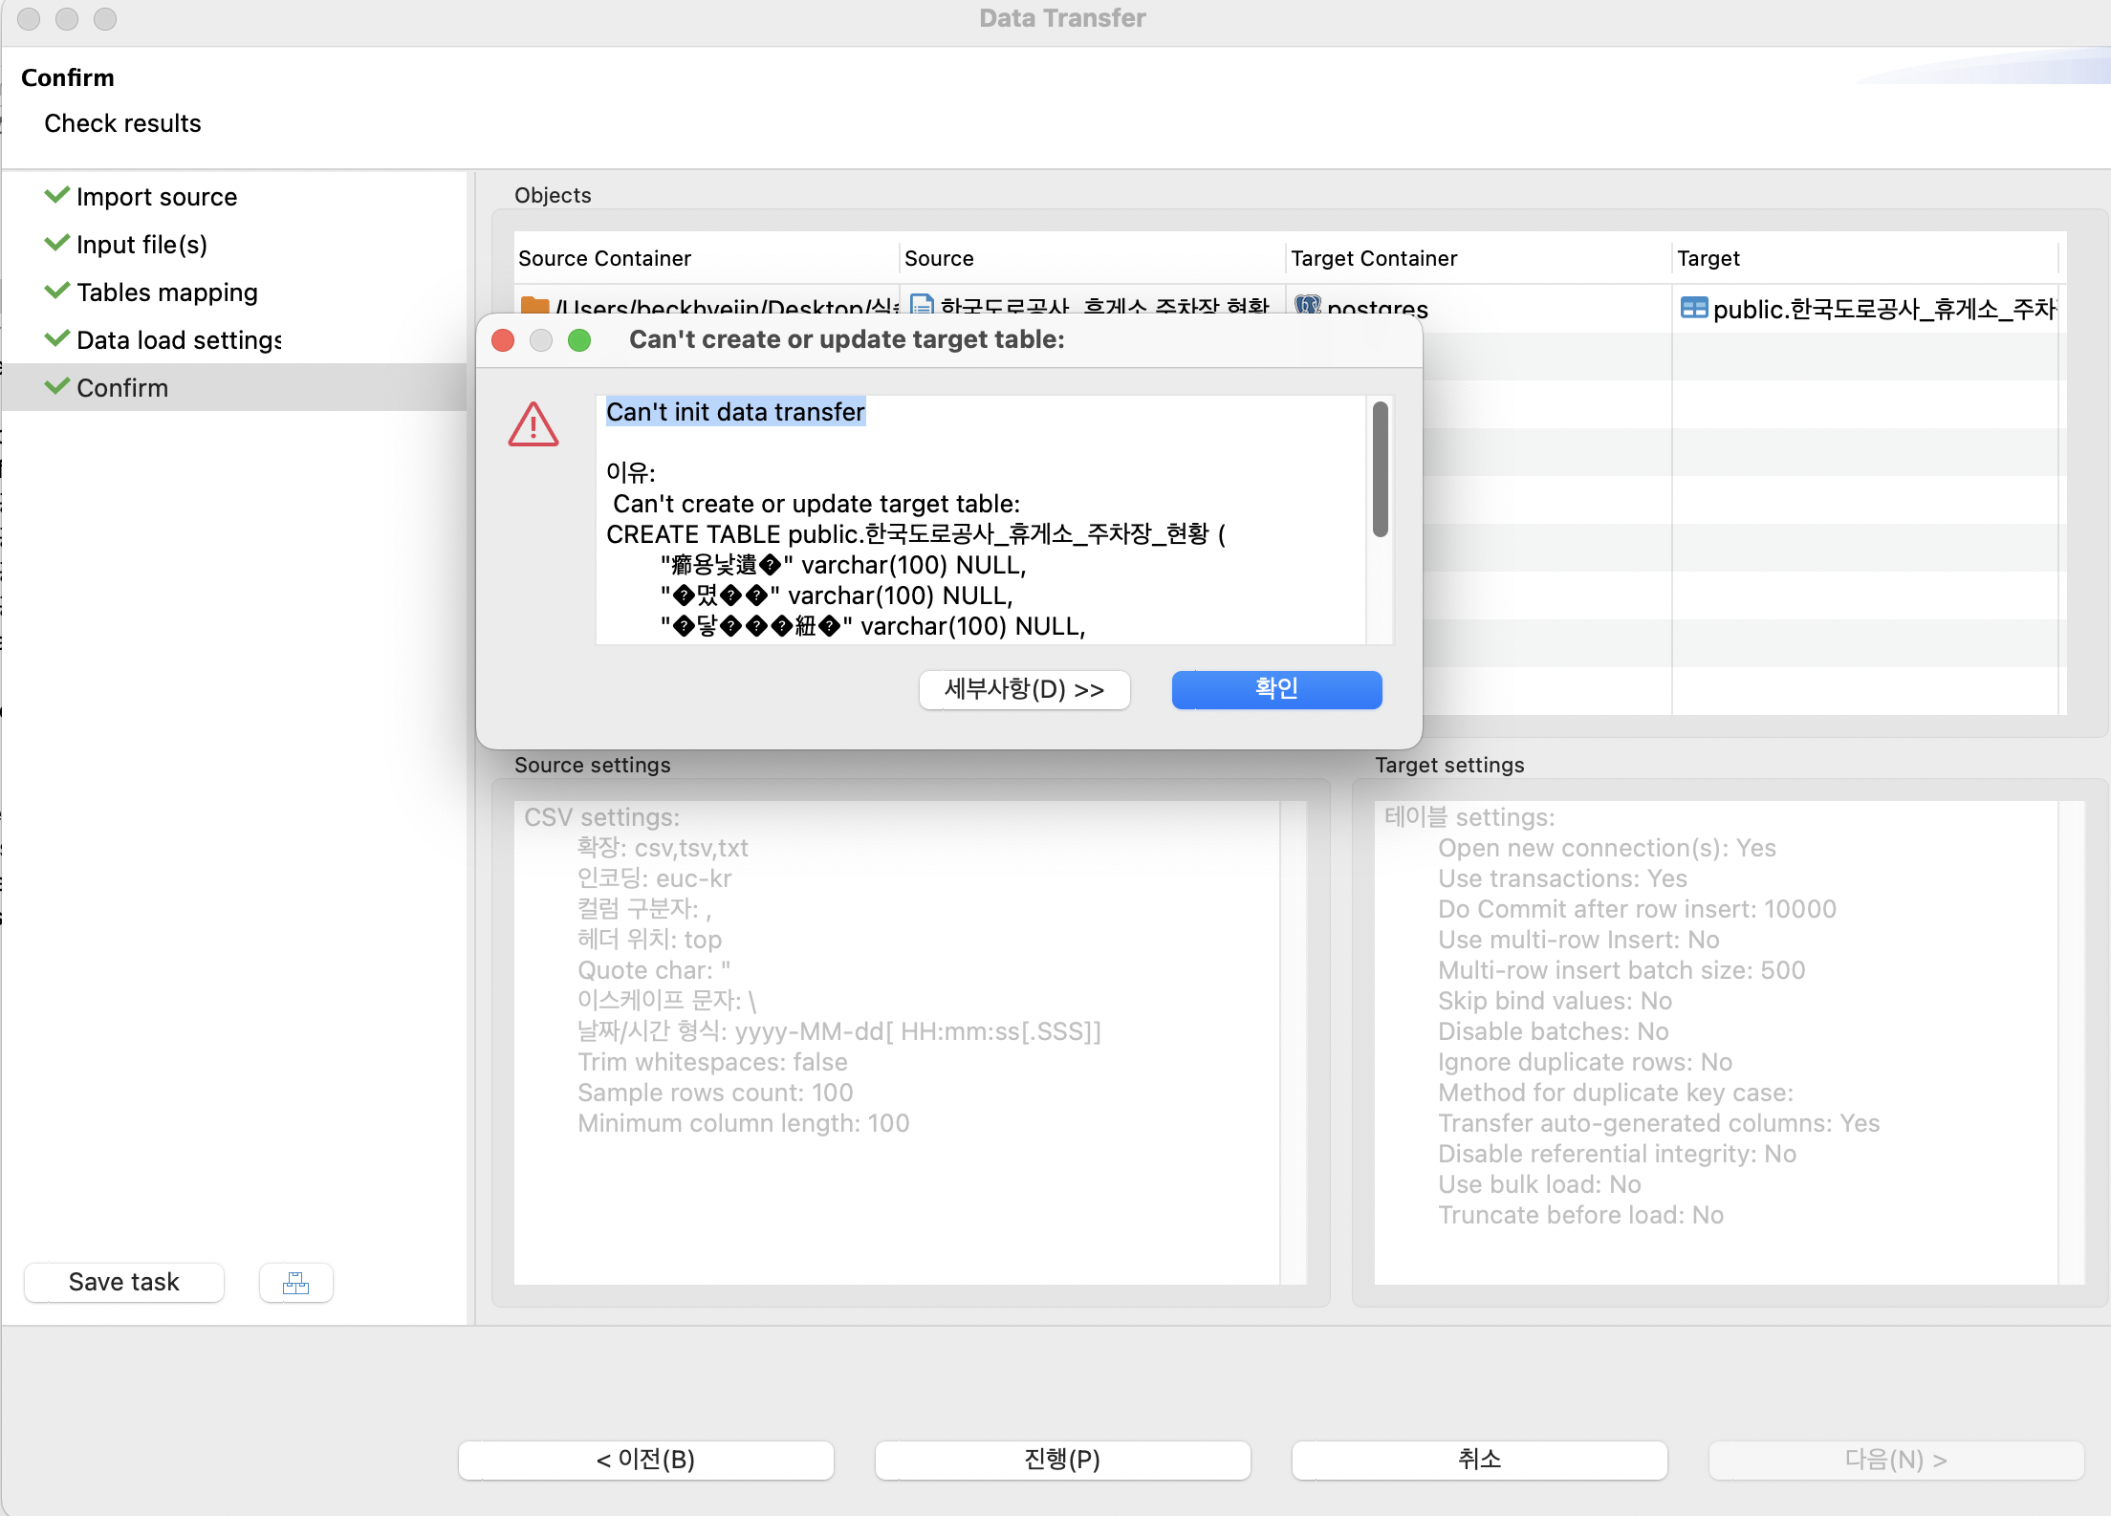Close the error dialog with red button
Viewport: 2111px width, 1516px height.
[503, 340]
